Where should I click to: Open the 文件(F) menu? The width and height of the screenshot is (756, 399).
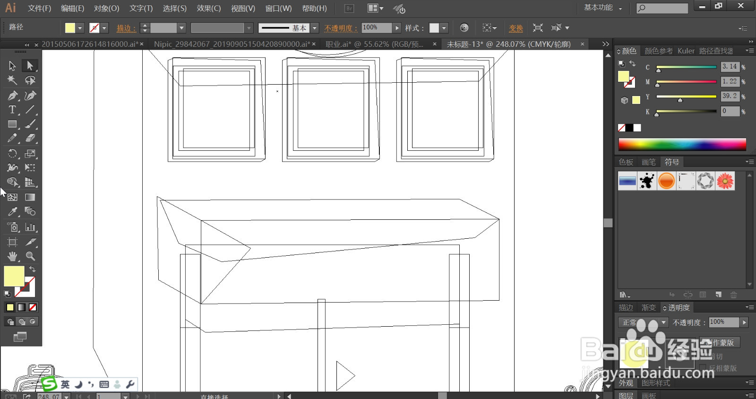point(39,8)
